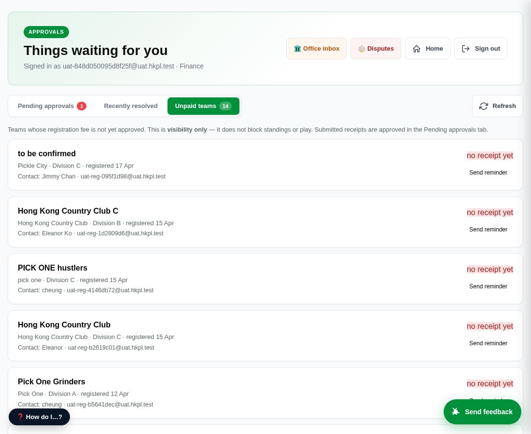
Task: Click the contact line for Eleanor Ko
Action: point(90,233)
